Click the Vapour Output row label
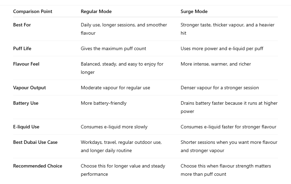Screen dimensions: 291x184 29,88
